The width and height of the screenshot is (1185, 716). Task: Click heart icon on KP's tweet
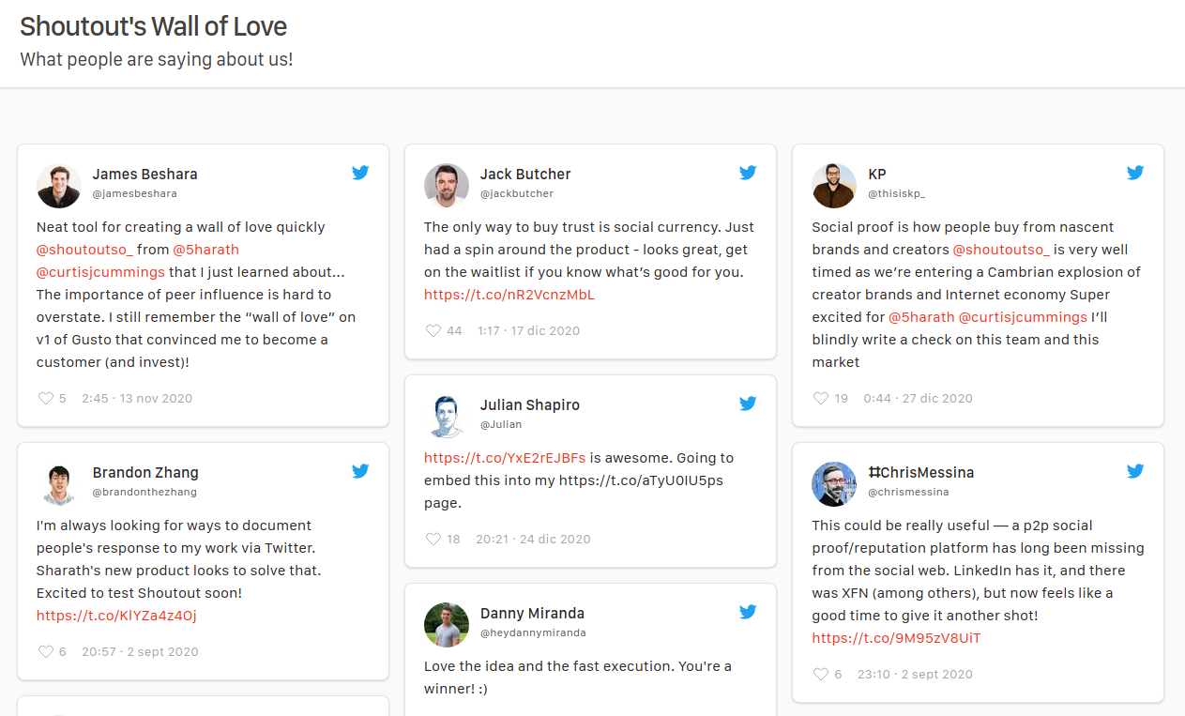(x=821, y=398)
